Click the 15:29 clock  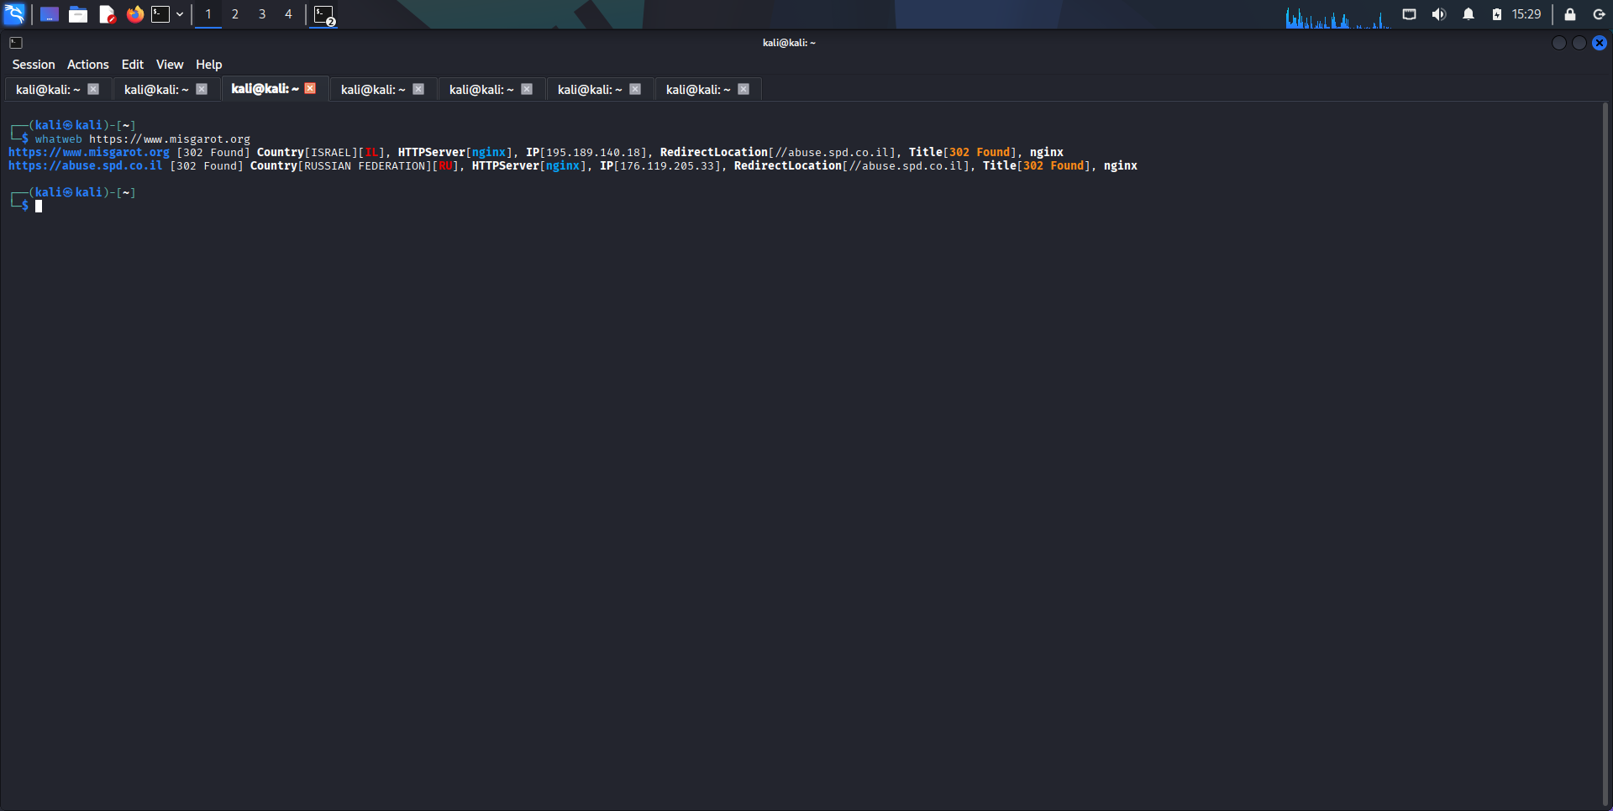pyautogui.click(x=1526, y=14)
